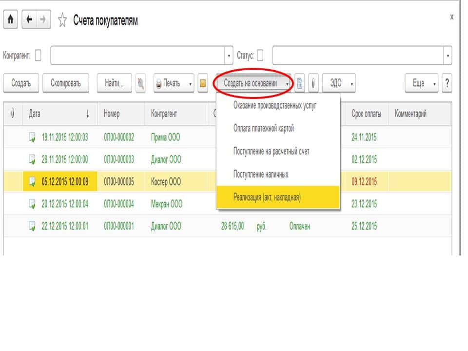The image size is (468, 351).
Task: Click document icon in row 0Л00-000005
Action: tap(32, 181)
